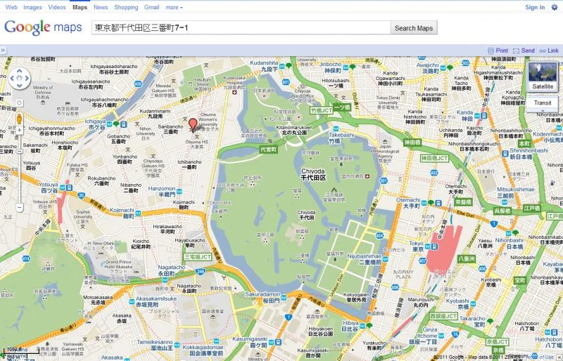Open the Images tab
The image size is (563, 361).
(32, 7)
